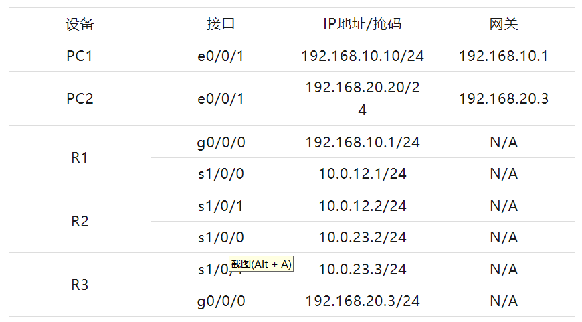Click PC2's gateway 192.168.20.3 cell
The width and height of the screenshot is (582, 322).
click(504, 98)
